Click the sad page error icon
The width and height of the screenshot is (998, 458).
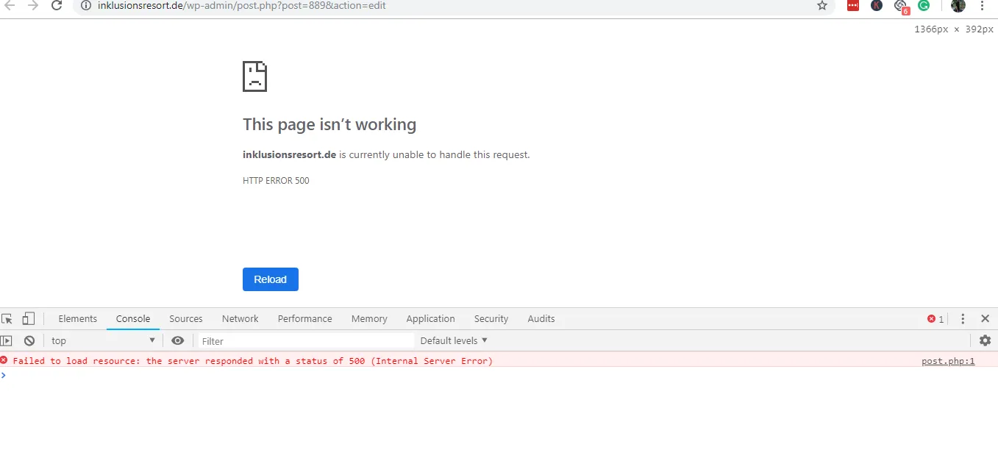pos(254,76)
